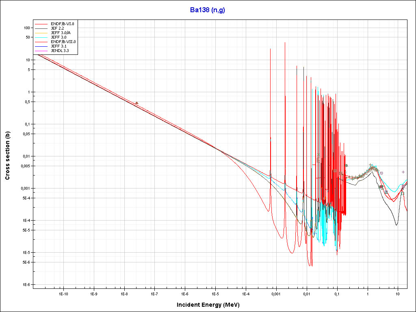Click the purple plus marker at far right

tap(403, 172)
